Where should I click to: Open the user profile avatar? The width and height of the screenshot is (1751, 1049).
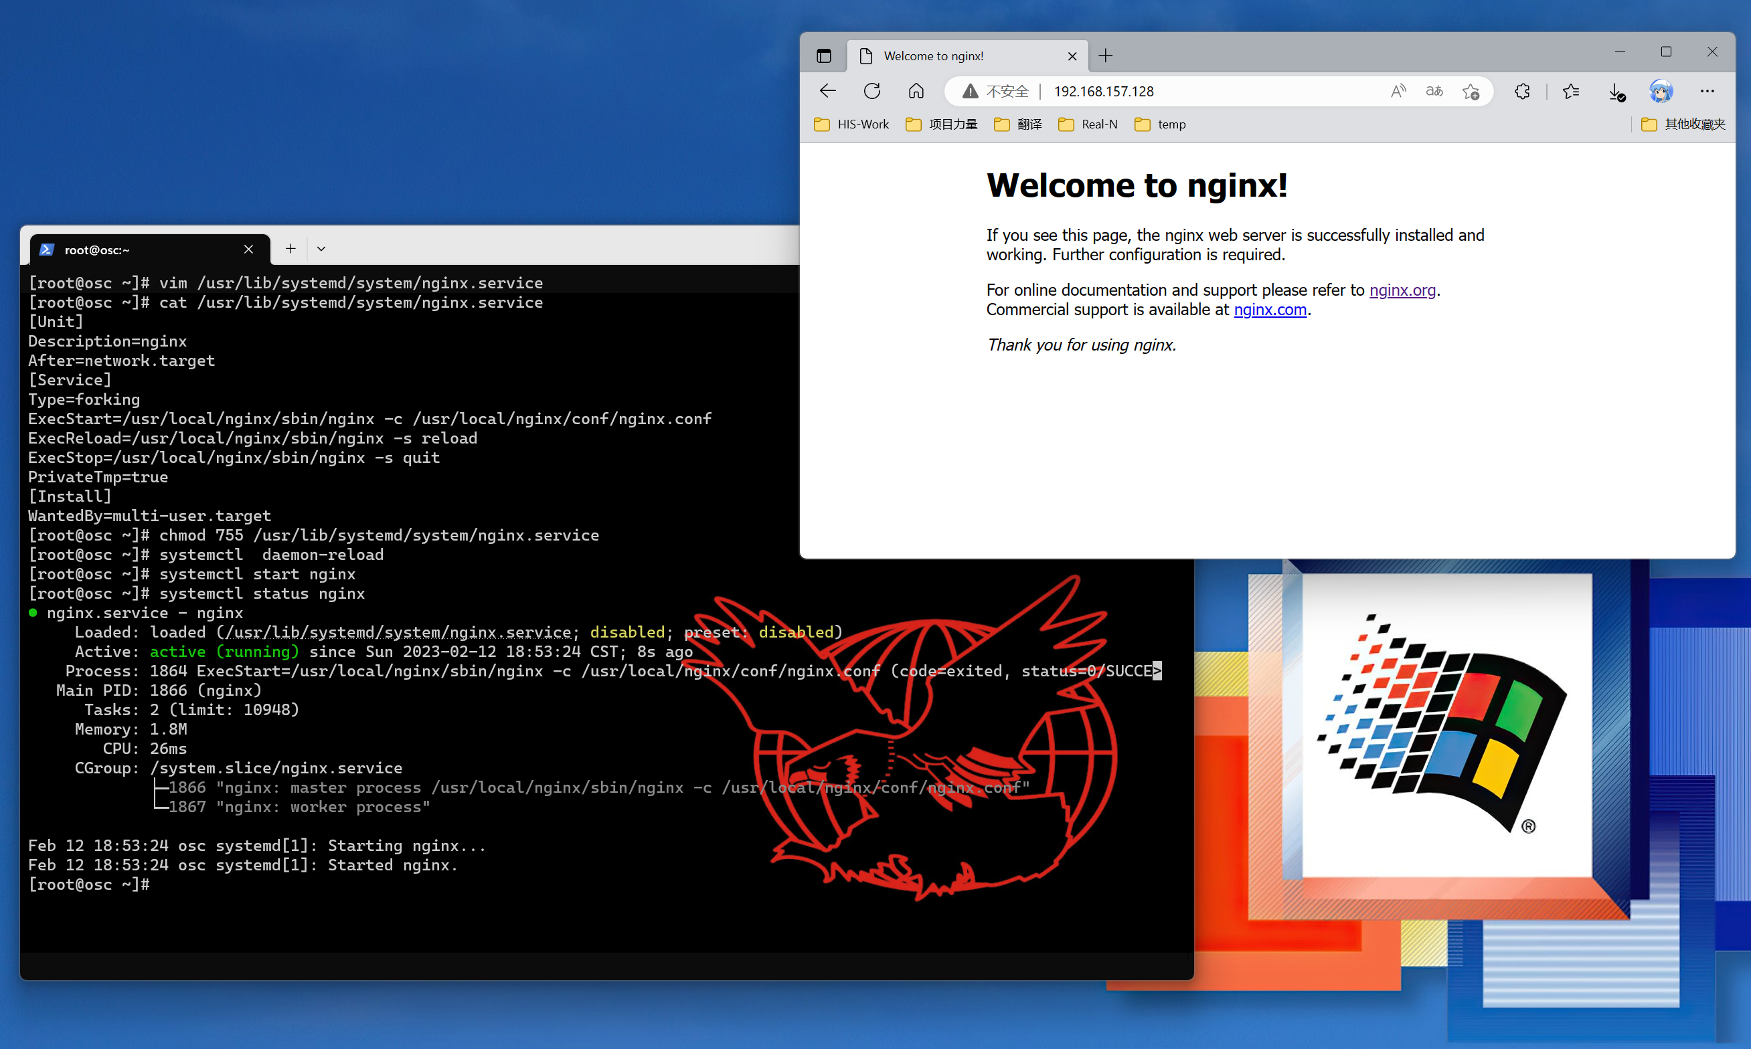[1661, 91]
